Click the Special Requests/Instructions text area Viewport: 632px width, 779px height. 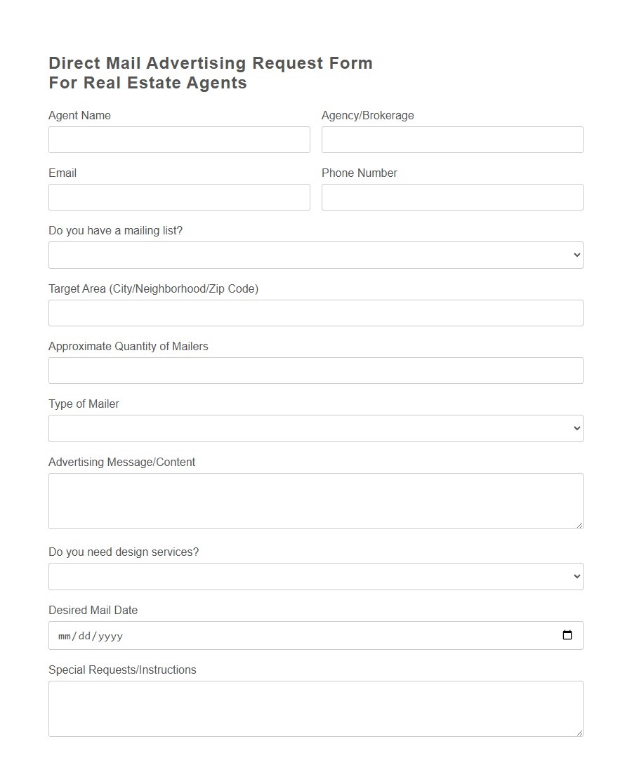[x=315, y=708]
